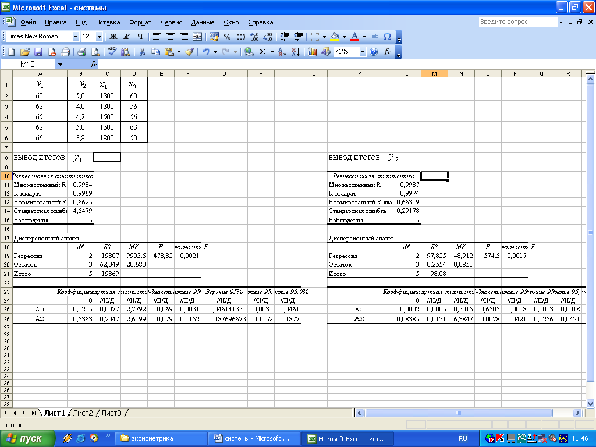Screen dimensions: 596x447
Task: Switch to the Лист2 sheet tab
Action: (83, 413)
